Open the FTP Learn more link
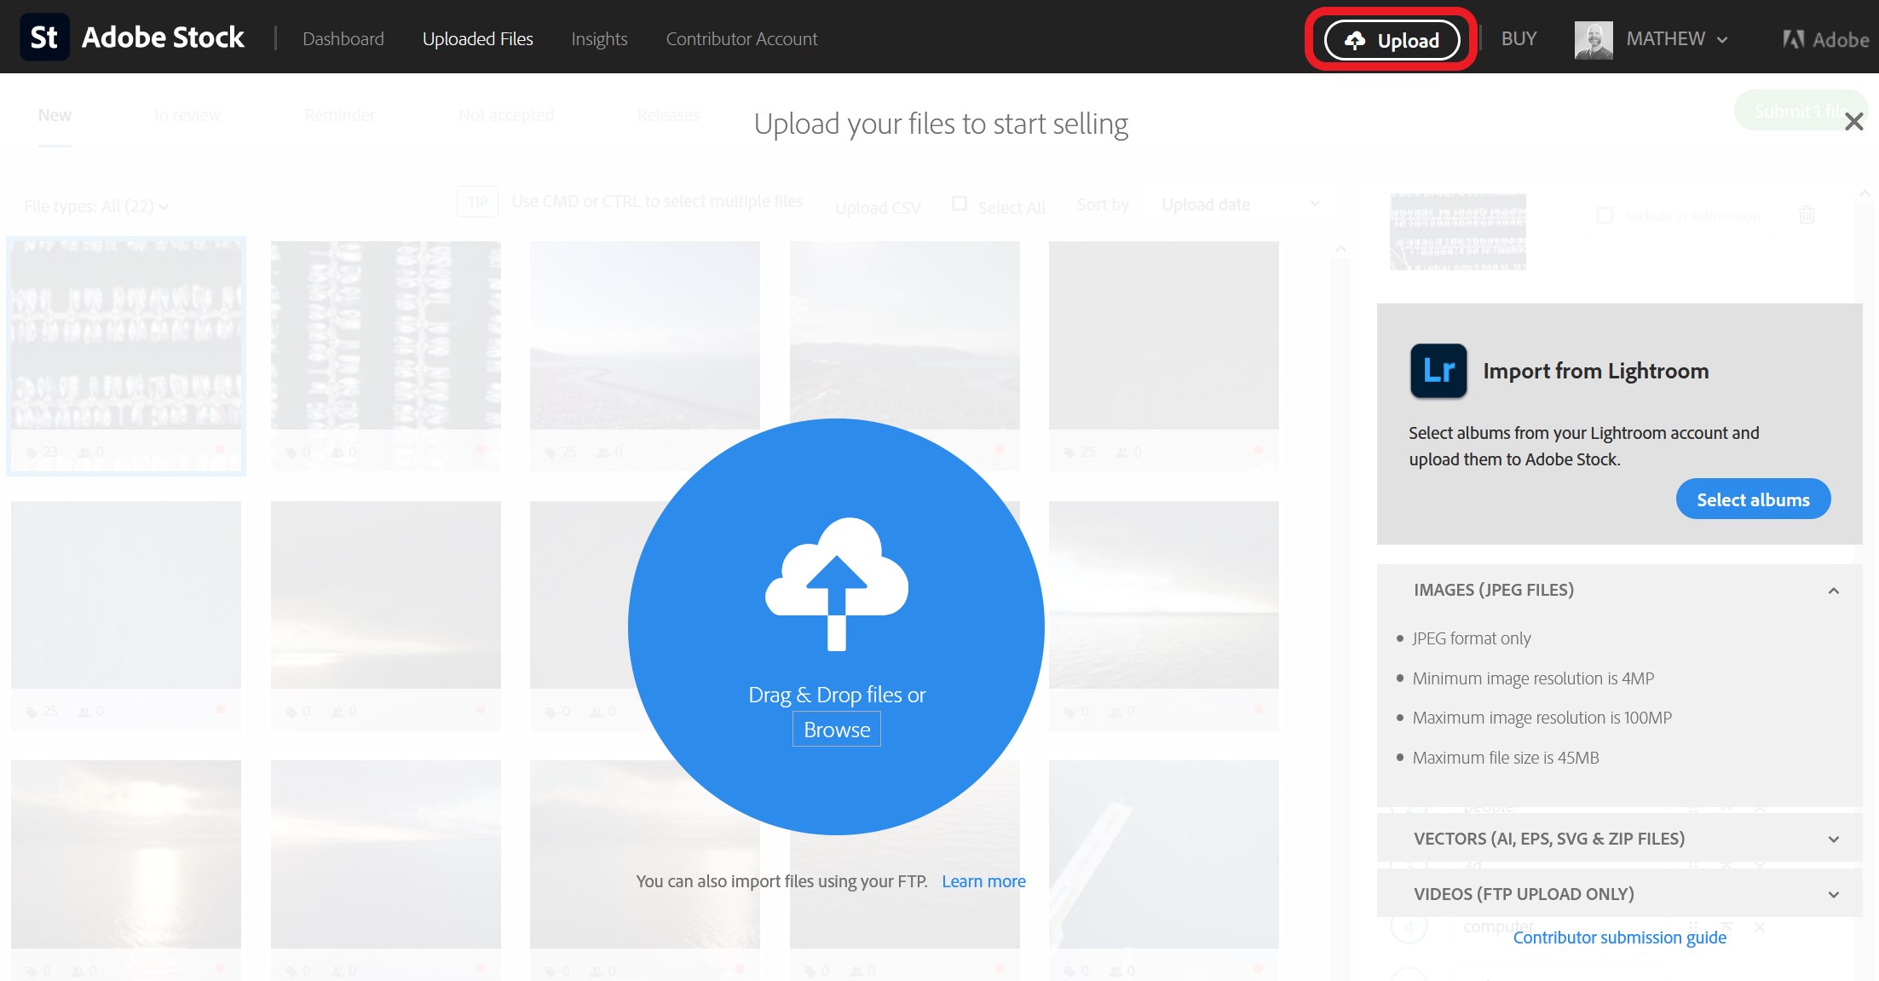 coord(983,881)
